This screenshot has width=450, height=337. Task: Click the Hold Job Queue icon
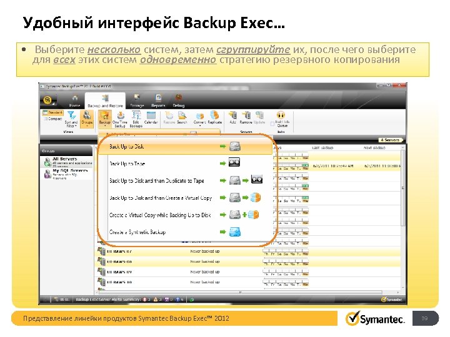tap(281, 115)
